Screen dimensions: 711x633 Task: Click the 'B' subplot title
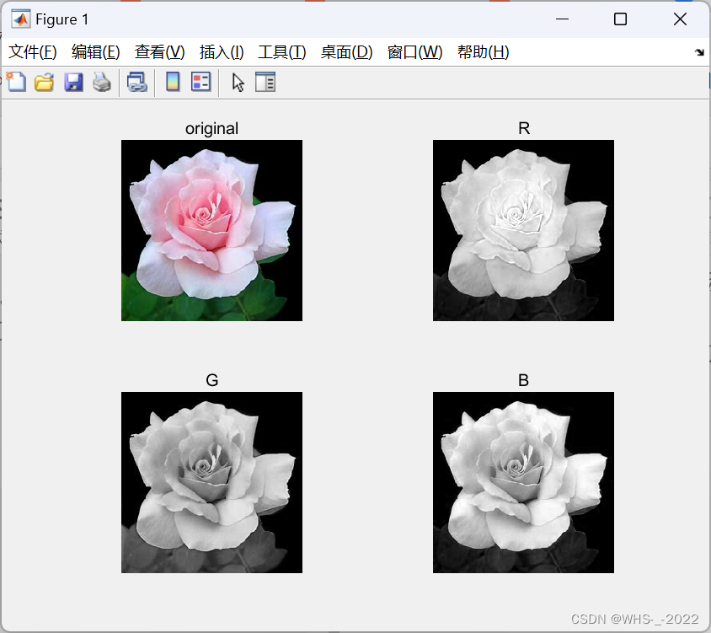pos(523,380)
